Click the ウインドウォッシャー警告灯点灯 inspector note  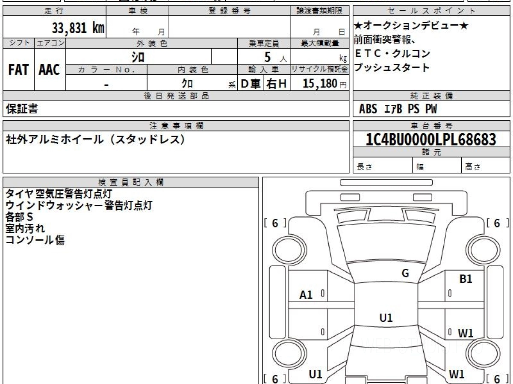click(79, 205)
